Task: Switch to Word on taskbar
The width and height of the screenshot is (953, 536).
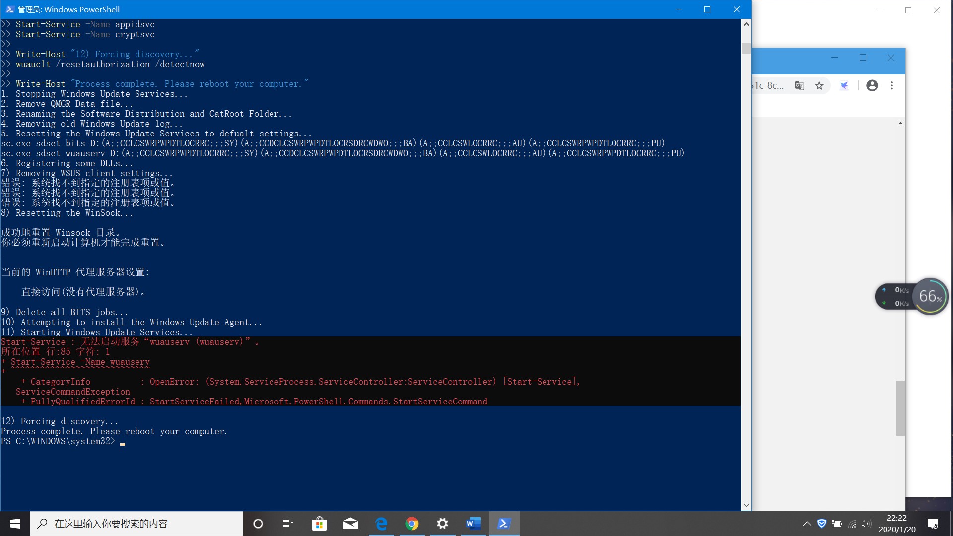Action: click(x=474, y=524)
